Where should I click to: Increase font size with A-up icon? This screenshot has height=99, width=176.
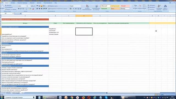pos(32,6)
